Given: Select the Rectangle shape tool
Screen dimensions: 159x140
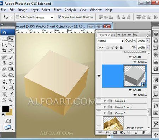Looking at the screenshot, I should (x=11, y=87).
